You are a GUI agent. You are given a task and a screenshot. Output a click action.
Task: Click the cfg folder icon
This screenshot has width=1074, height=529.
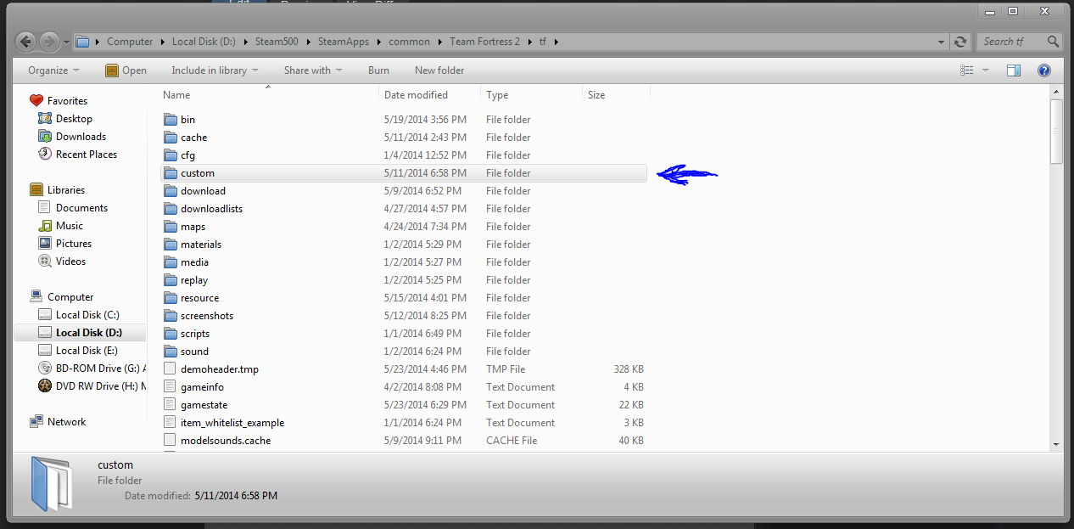170,155
